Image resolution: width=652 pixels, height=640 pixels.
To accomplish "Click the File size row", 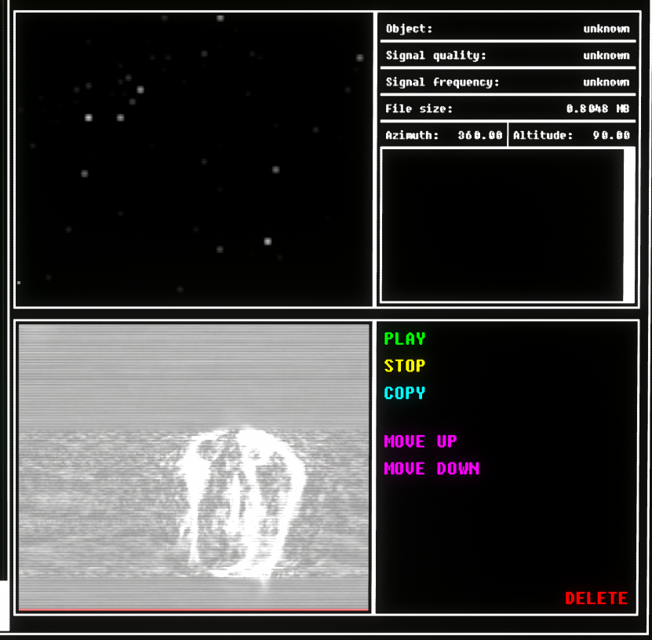I will click(507, 109).
